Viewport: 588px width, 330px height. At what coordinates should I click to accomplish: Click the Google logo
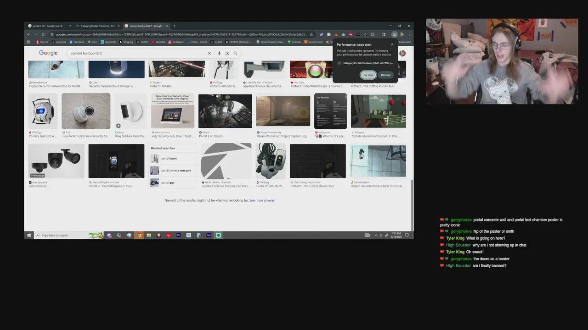(x=48, y=53)
